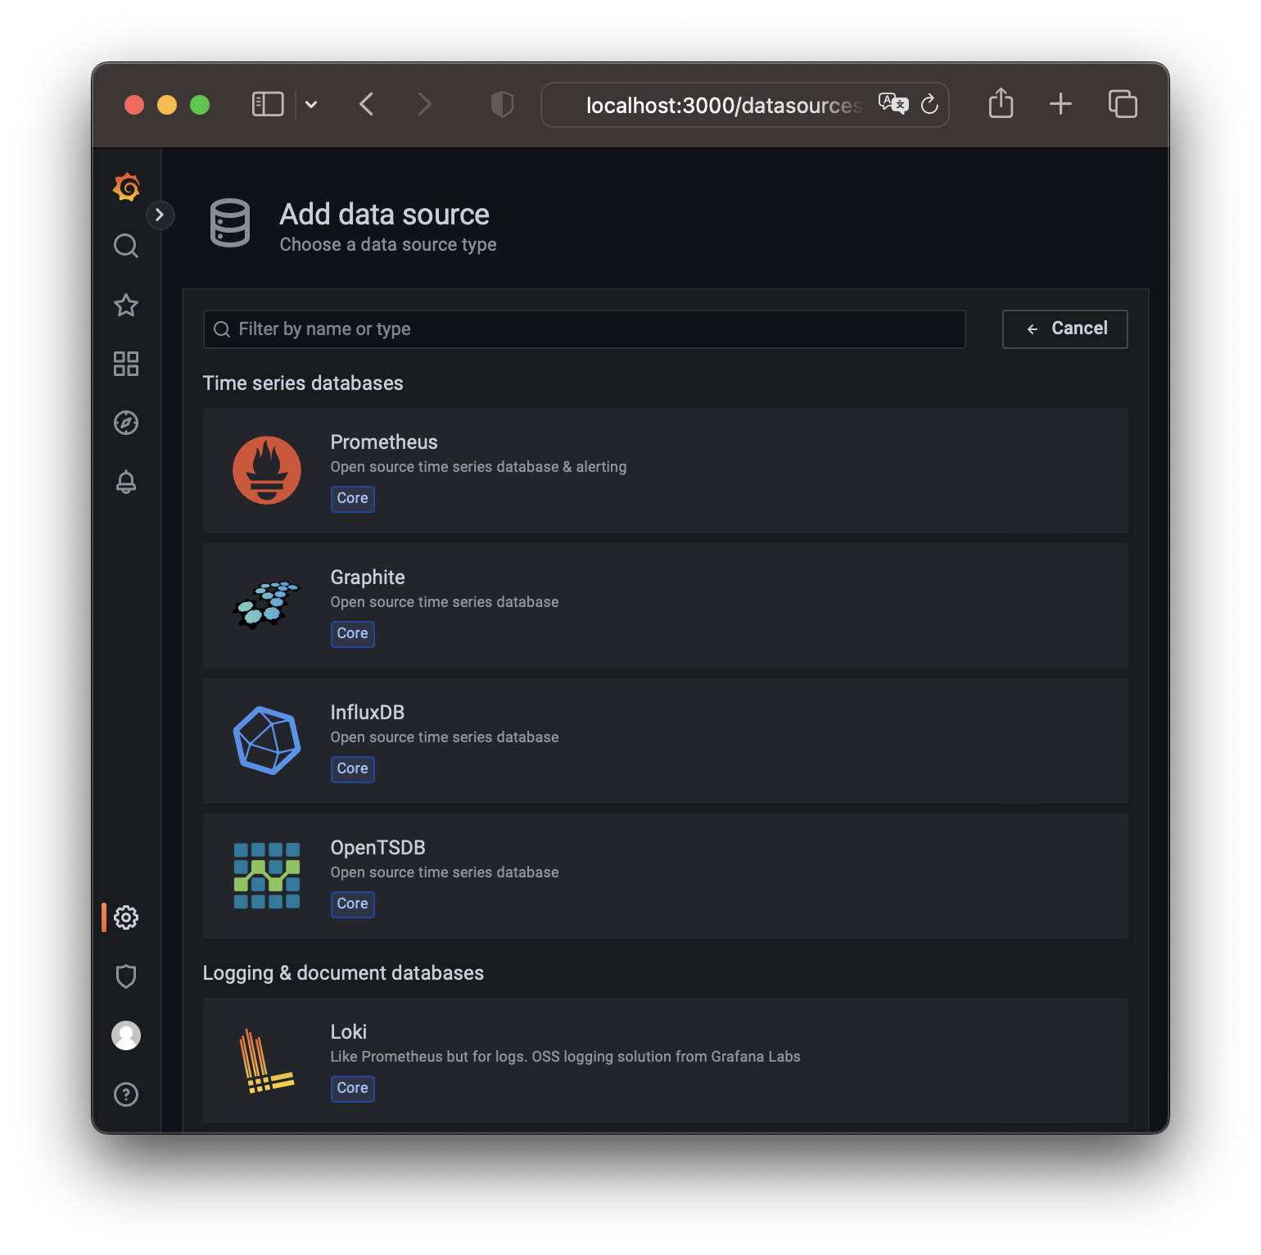The image size is (1261, 1255).
Task: Open the Alerting bell icon
Action: click(126, 482)
